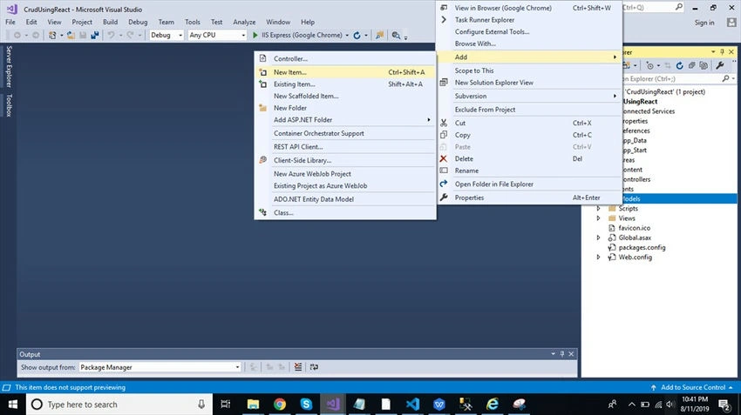Click the Collapse All icon in Solution Explorer

691,65
